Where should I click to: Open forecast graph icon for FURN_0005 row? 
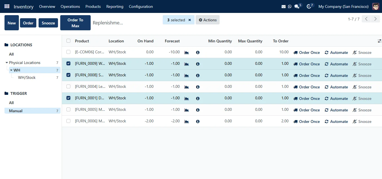tap(186, 110)
